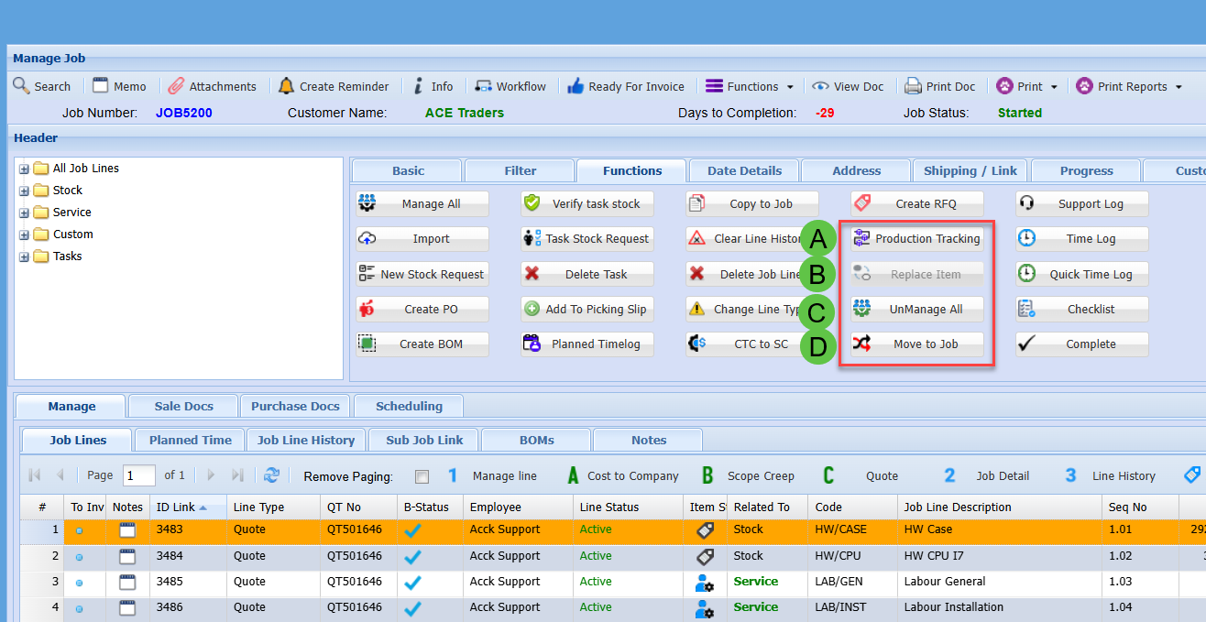Click the Memo icon in toolbar
Screen dimensions: 1206x622
click(x=101, y=86)
